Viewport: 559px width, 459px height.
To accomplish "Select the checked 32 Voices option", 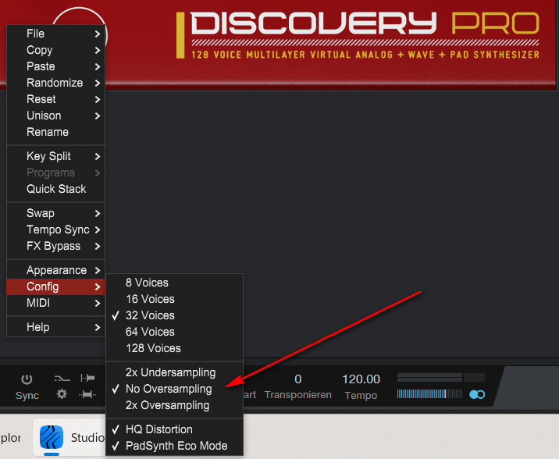I will (175, 315).
